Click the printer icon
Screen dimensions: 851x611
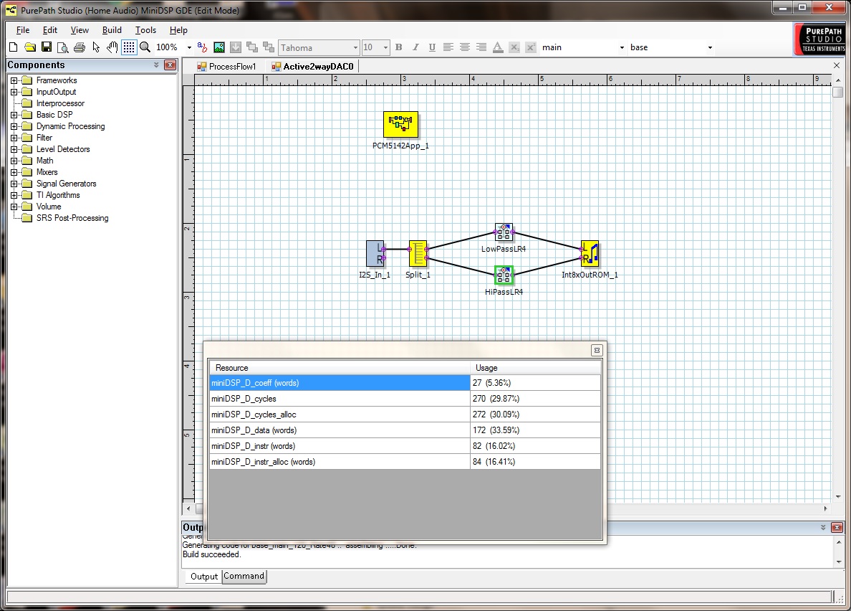coord(80,47)
